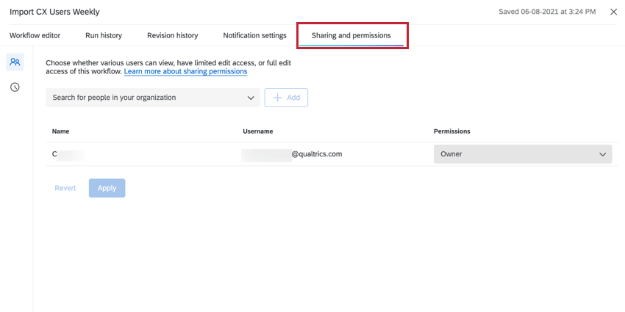Close the workflow with the X icon
The height and width of the screenshot is (312, 625).
click(x=614, y=12)
